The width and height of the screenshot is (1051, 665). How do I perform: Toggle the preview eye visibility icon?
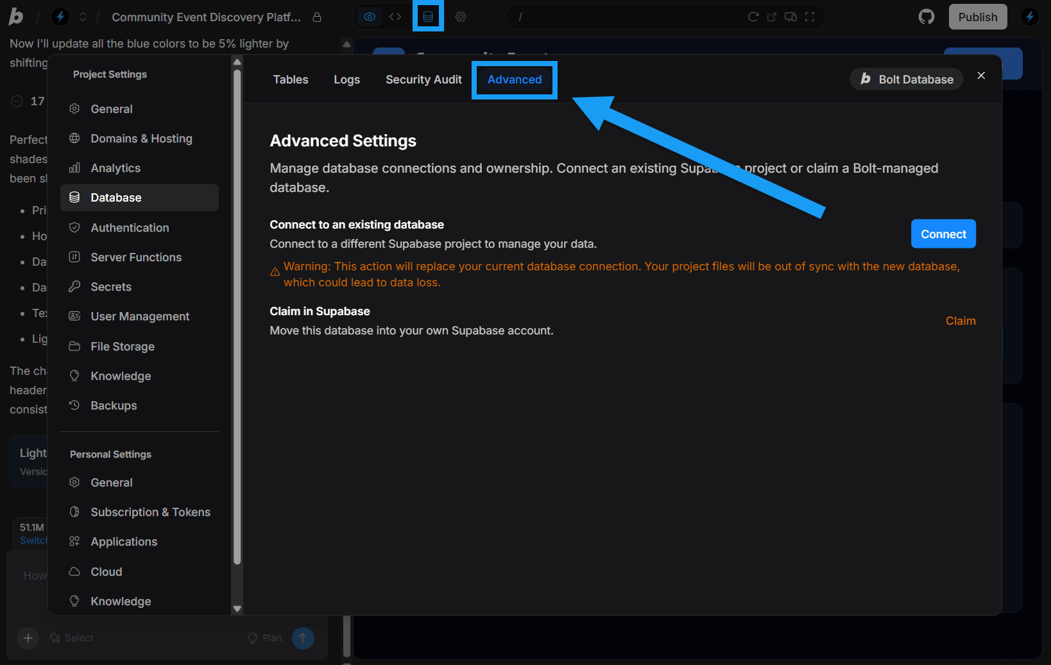(x=369, y=17)
